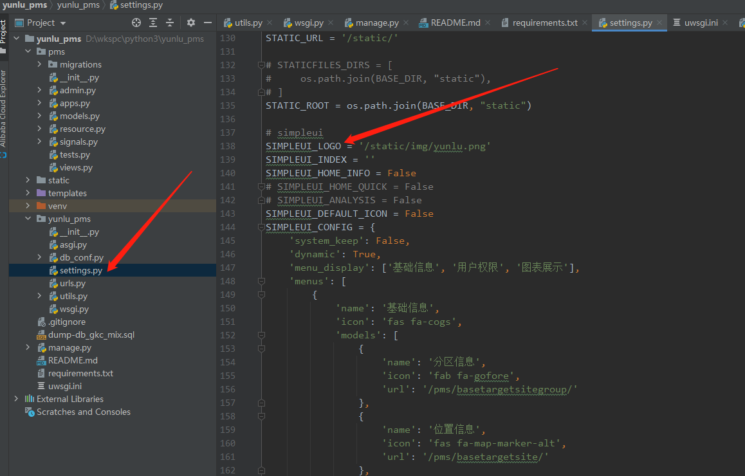Fold the 'menus' list at line 148
The height and width of the screenshot is (476, 745).
pyautogui.click(x=261, y=281)
